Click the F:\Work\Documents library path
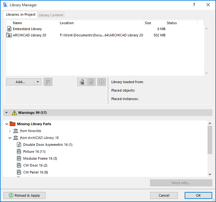The image size is (216, 202). coord(101,35)
